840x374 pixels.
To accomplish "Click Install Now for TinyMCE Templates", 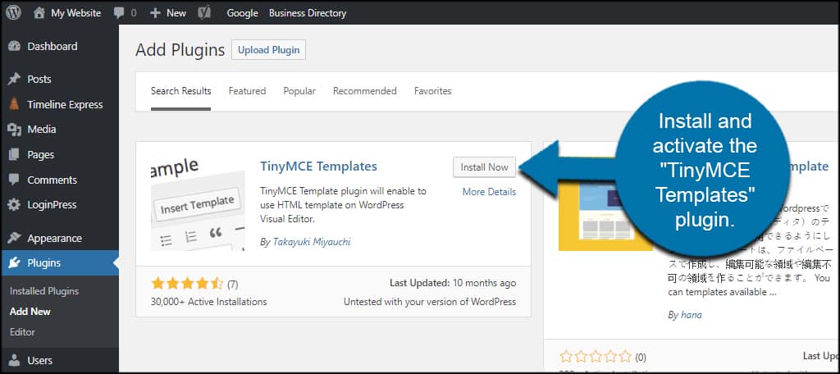I will click(x=484, y=166).
